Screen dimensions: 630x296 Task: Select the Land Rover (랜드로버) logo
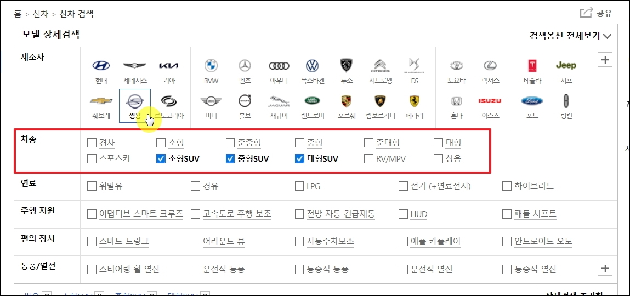pos(312,101)
